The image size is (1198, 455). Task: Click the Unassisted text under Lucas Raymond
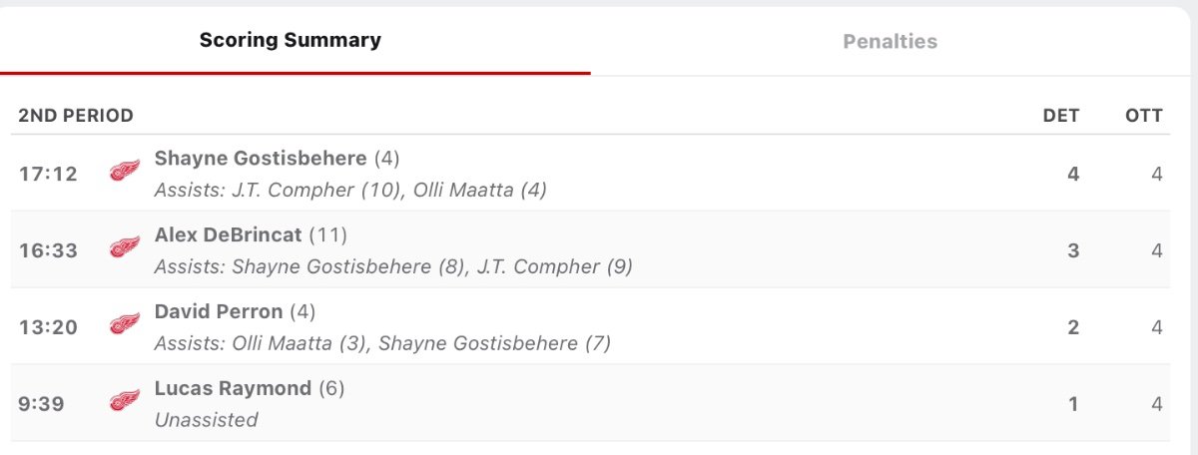coord(207,420)
